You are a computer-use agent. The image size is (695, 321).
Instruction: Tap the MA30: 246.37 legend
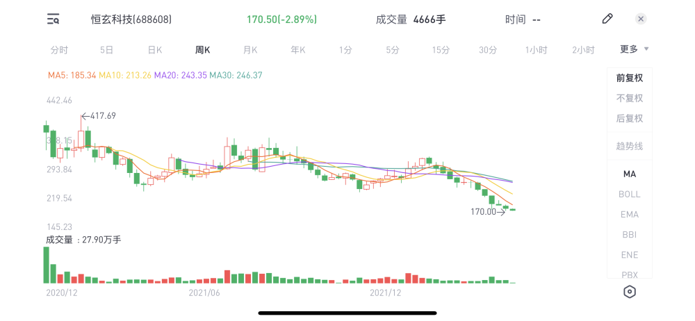[x=236, y=75]
